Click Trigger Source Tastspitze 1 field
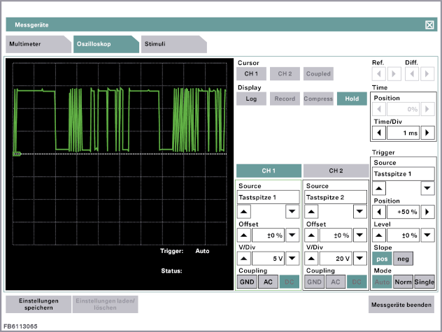Screen dimensions: 442x332 [403, 174]
